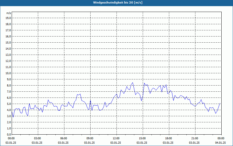
Task: Click the '19,0' y-axis label
Action: (x=8, y=18)
